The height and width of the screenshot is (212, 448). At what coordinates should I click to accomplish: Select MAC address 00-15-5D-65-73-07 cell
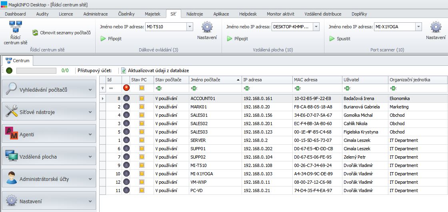[x=317, y=140]
